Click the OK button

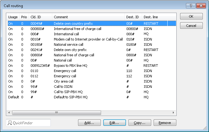pyautogui.click(x=191, y=17)
